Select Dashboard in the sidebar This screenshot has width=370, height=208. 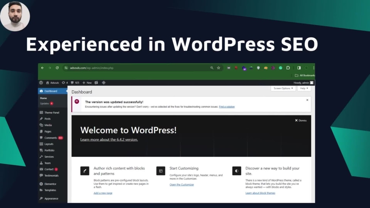[x=53, y=91]
